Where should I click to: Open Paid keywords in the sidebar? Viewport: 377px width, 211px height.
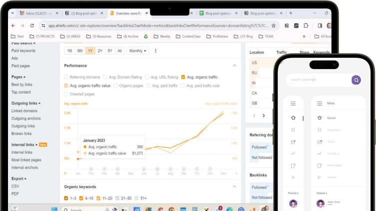[x=23, y=51]
